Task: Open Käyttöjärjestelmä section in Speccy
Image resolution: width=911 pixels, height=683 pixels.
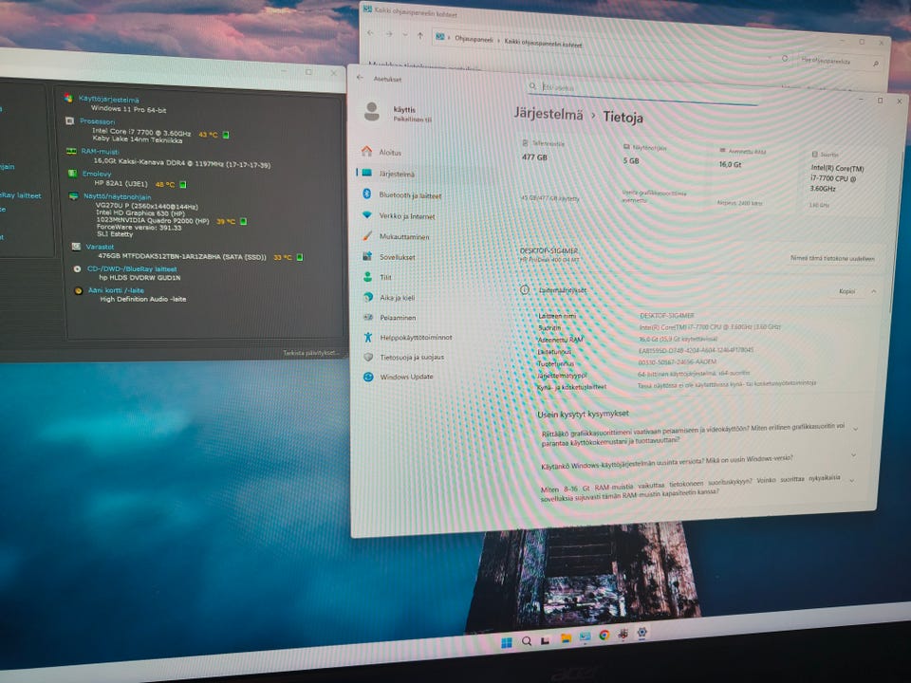Action: click(x=108, y=100)
